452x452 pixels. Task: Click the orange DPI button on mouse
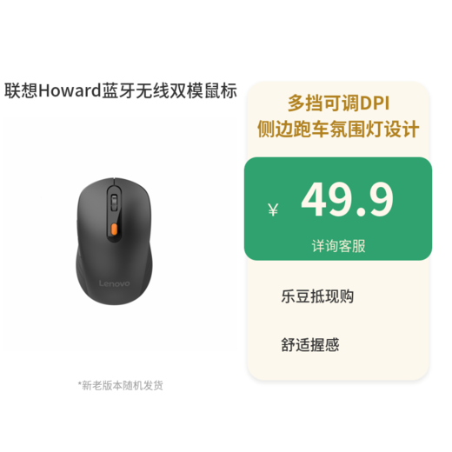pyautogui.click(x=114, y=229)
